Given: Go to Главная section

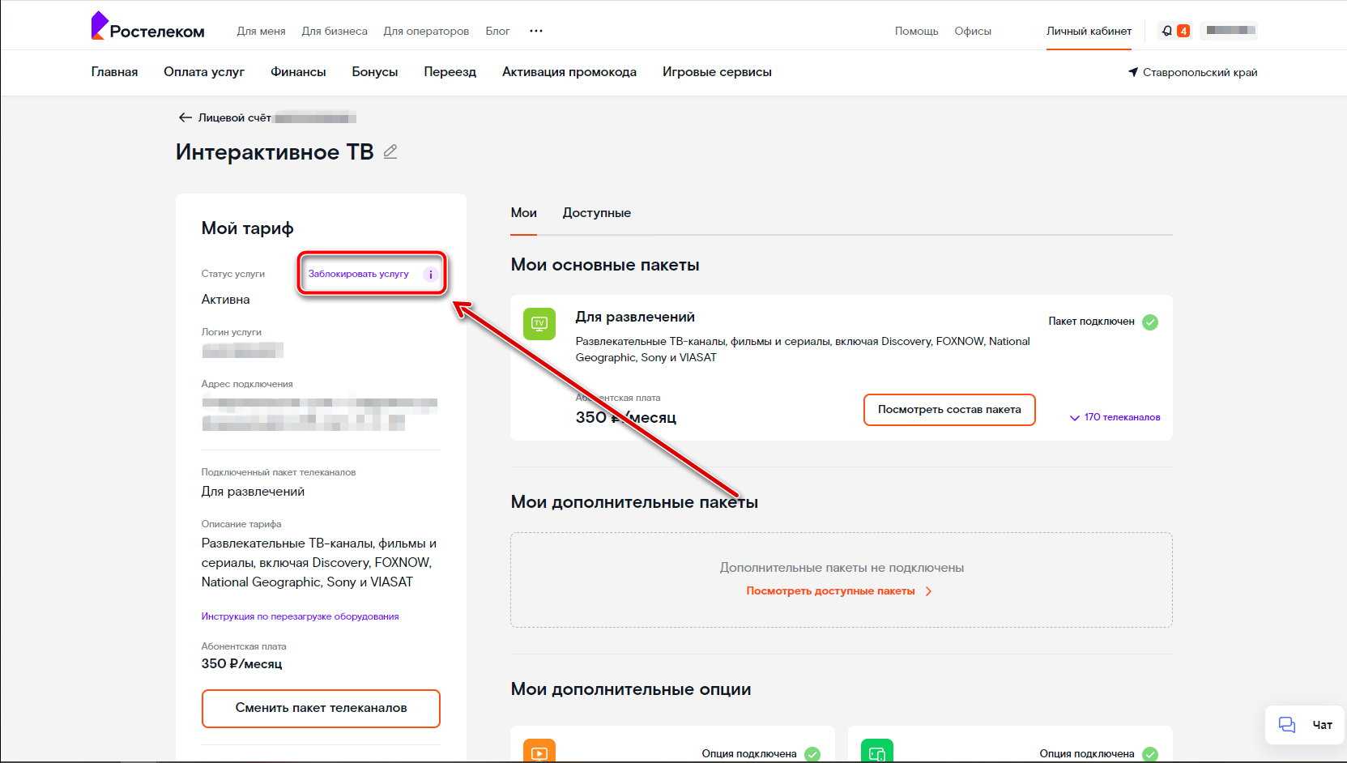Looking at the screenshot, I should tap(114, 72).
